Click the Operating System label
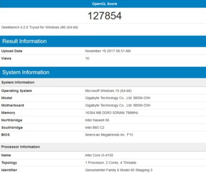Image resolution: width=206 pixels, height=173 pixels. tap(16, 91)
